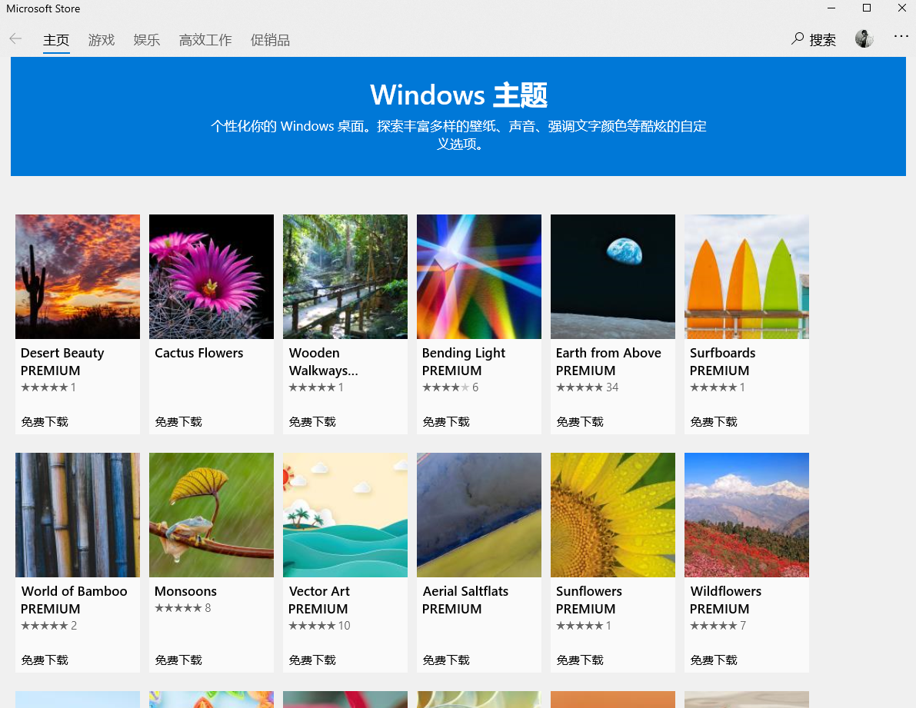Click 免费下载 under Sunflowers

[579, 660]
